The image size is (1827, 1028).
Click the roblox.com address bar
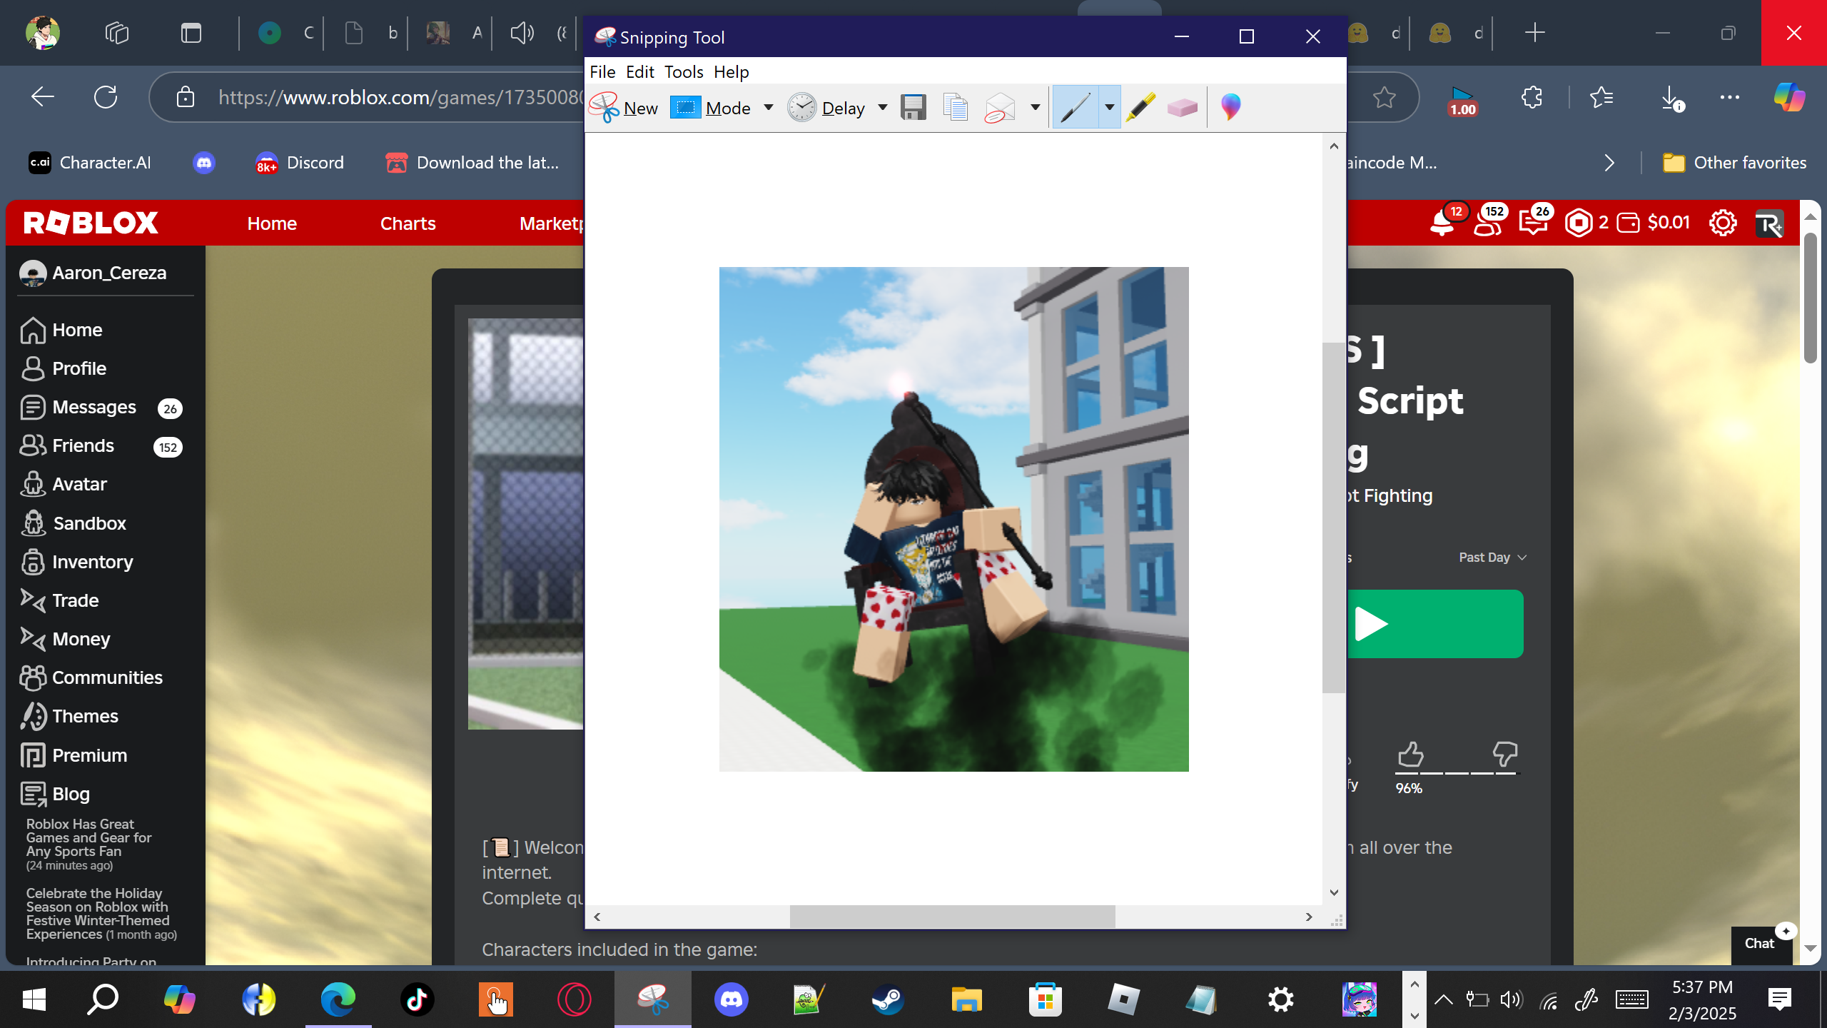coord(400,97)
